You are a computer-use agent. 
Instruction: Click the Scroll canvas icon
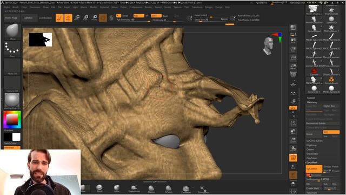[x=293, y=41]
